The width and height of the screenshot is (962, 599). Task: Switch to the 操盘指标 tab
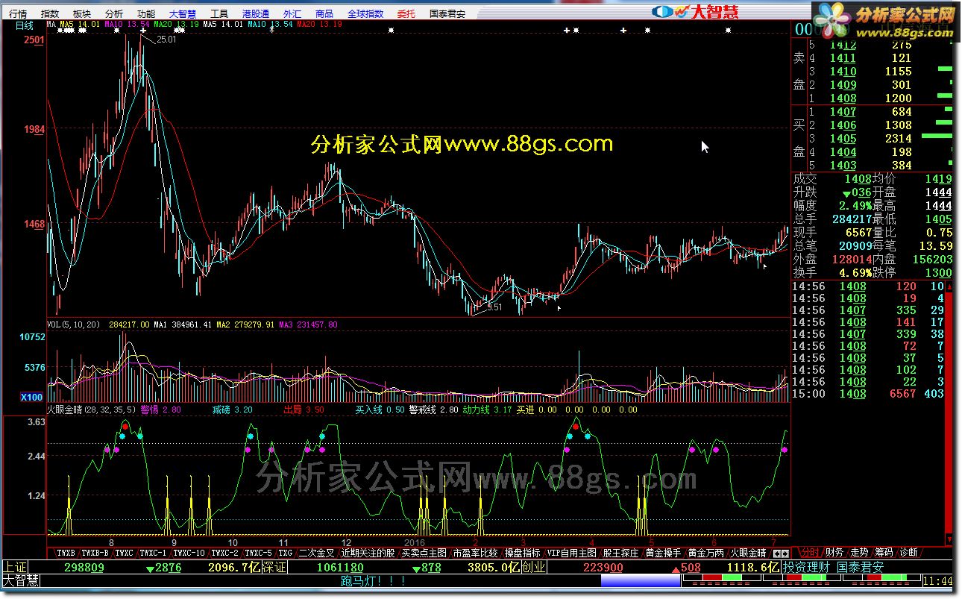(x=522, y=553)
